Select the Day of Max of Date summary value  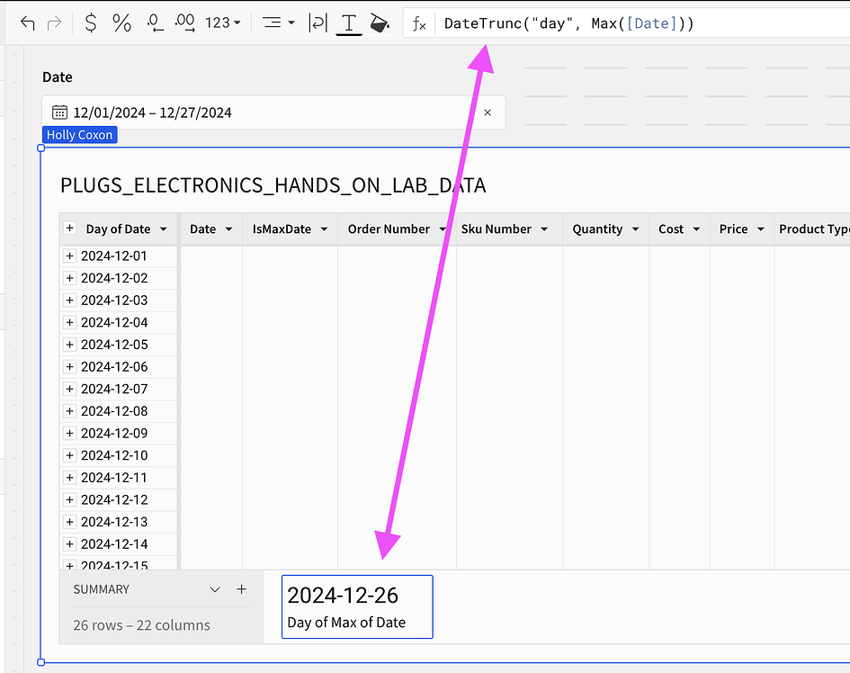click(x=356, y=606)
